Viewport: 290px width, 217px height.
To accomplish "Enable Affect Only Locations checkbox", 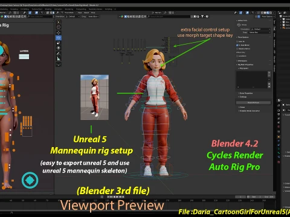I will (237, 56).
